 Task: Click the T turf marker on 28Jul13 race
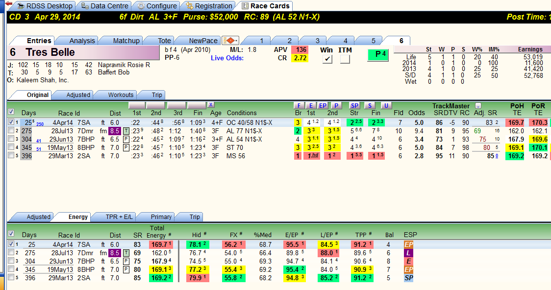click(126, 131)
